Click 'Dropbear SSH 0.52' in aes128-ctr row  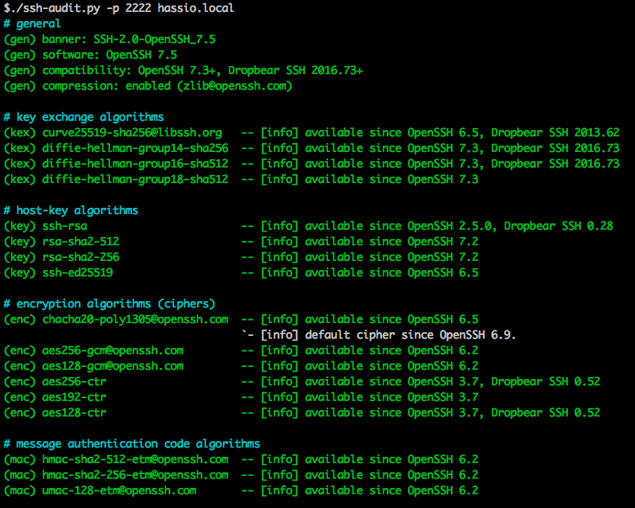point(545,413)
